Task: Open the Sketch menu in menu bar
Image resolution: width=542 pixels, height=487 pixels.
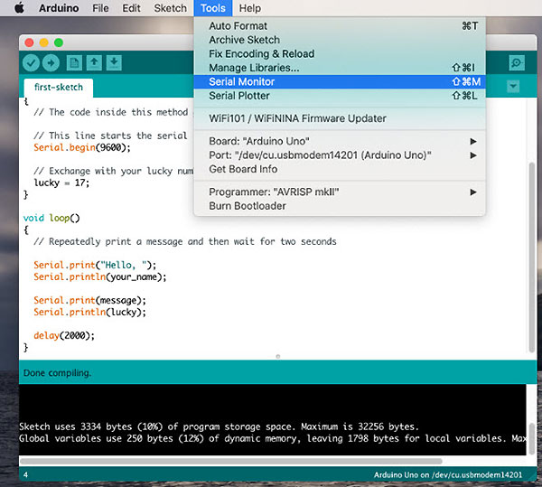Action: pyautogui.click(x=170, y=8)
